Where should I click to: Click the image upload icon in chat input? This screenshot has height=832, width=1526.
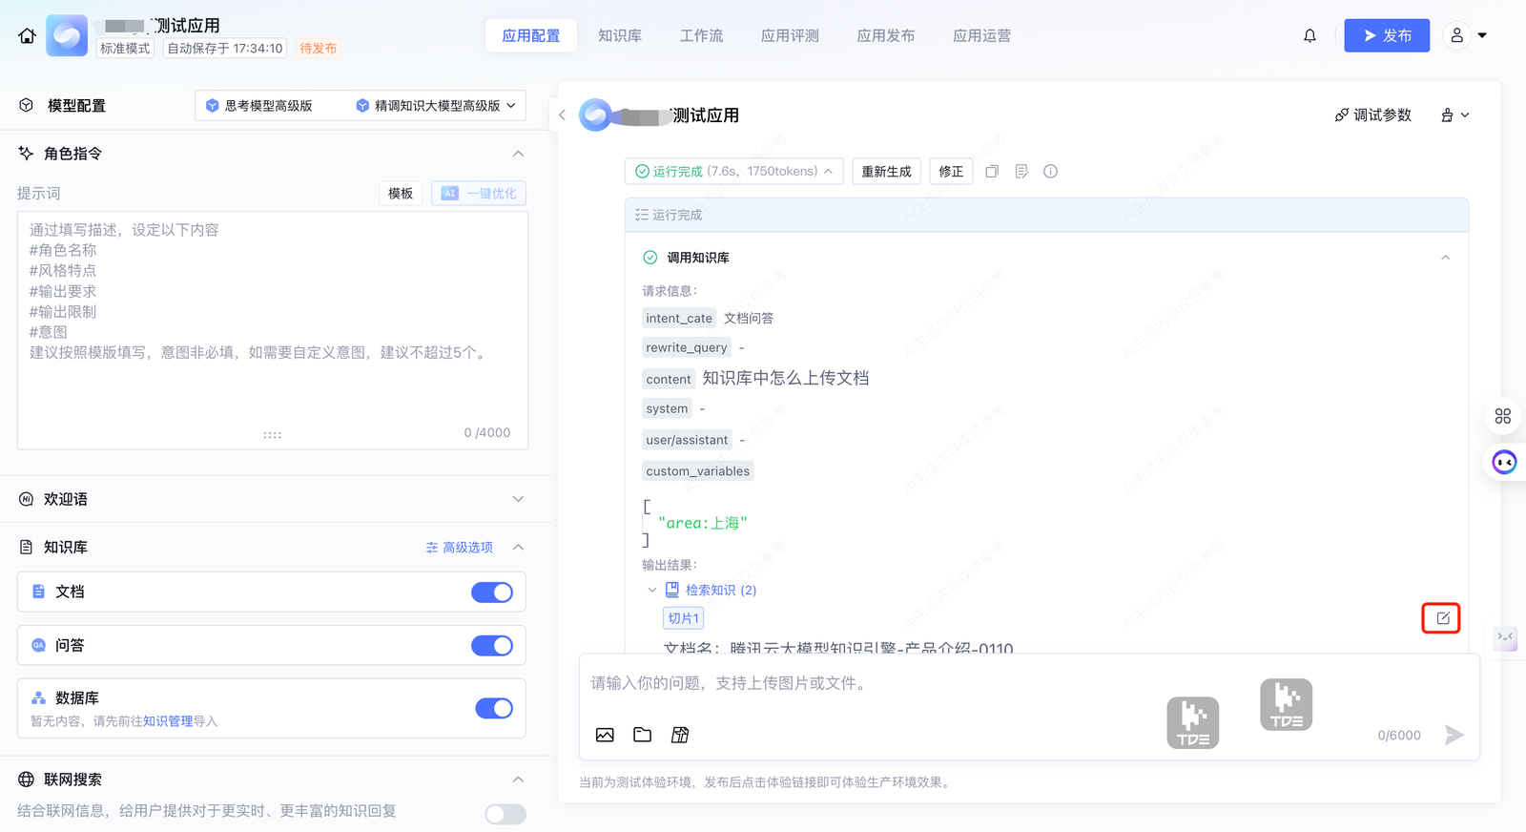[605, 735]
